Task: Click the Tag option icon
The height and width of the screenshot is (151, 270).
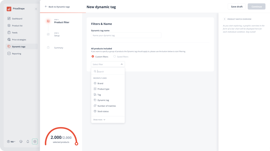Action: coord(95,94)
